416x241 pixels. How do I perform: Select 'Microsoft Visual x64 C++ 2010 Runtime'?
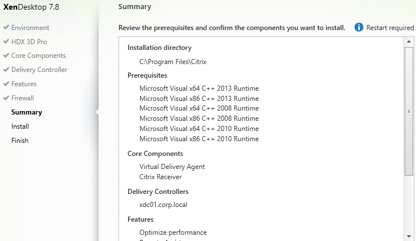199,129
